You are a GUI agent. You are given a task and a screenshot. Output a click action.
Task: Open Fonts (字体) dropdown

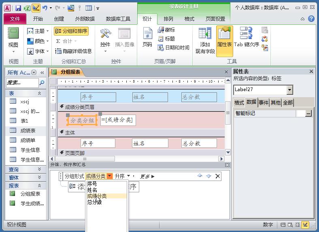[x=38, y=51]
